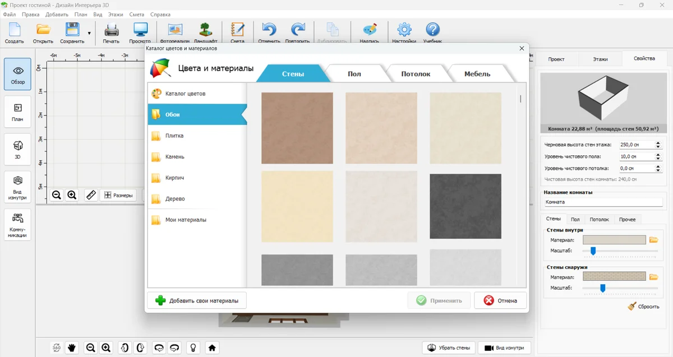Pick the dark charcoal wallpaper swatch
Viewport: 673px width, 357px height.
[465, 206]
